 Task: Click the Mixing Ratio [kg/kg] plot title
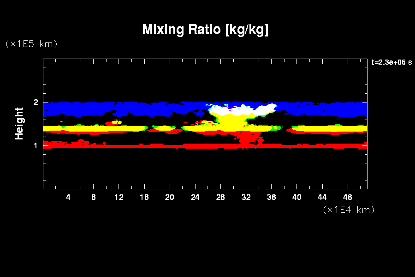[205, 30]
